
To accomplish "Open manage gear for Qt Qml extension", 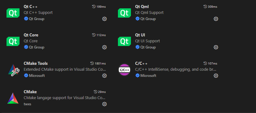I will pyautogui.click(x=216, y=19).
